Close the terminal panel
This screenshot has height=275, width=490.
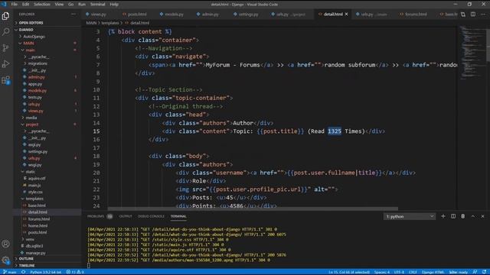482,216
